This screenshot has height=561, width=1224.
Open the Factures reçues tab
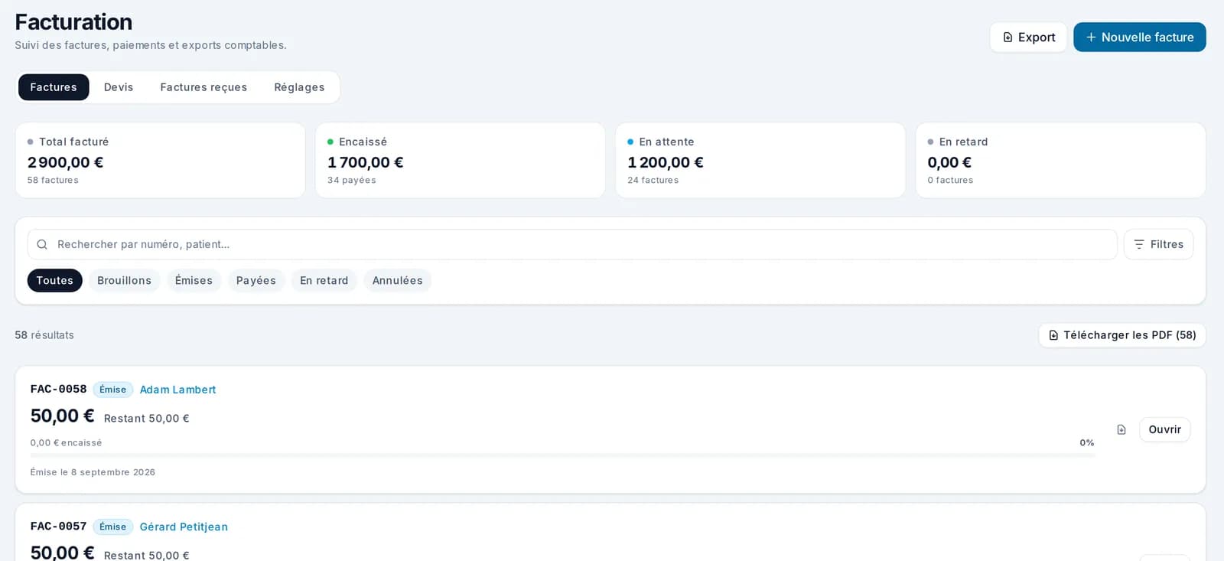pos(203,87)
